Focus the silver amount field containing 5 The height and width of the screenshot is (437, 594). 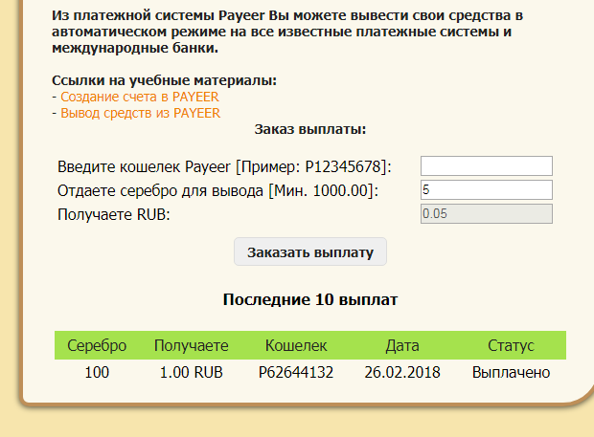[487, 189]
